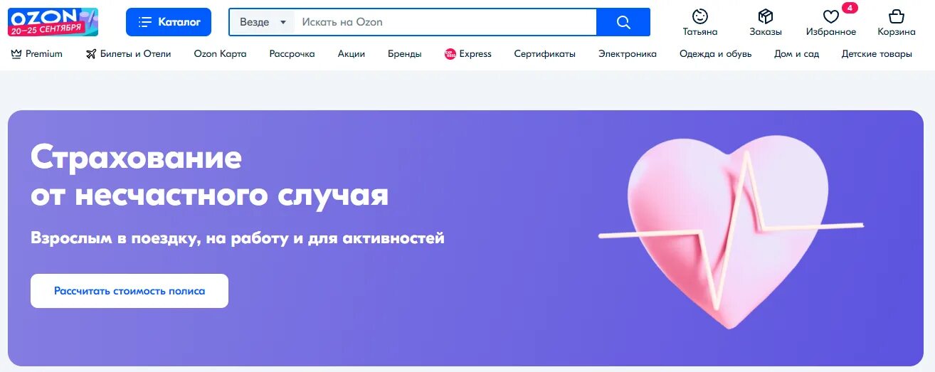Click the Express red badge icon
The height and width of the screenshot is (372, 935).
click(x=450, y=54)
